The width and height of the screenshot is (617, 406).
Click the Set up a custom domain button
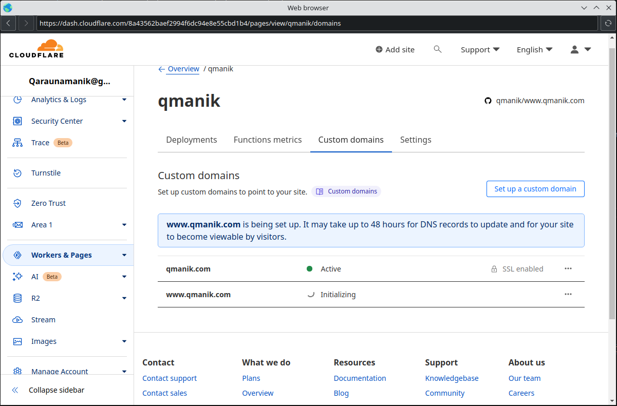tap(535, 189)
